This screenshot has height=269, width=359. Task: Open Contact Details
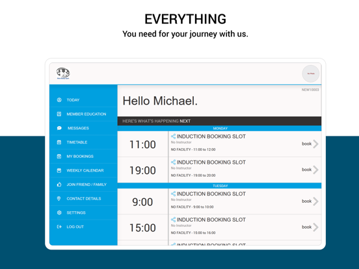pos(83,199)
